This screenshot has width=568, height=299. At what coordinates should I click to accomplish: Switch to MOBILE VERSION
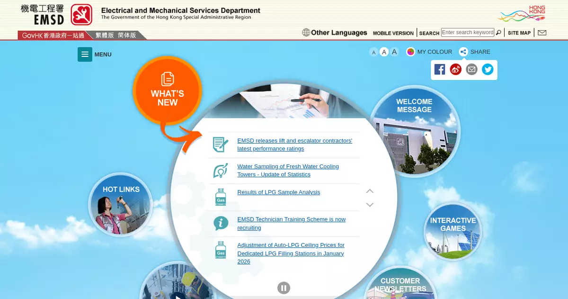tap(393, 33)
